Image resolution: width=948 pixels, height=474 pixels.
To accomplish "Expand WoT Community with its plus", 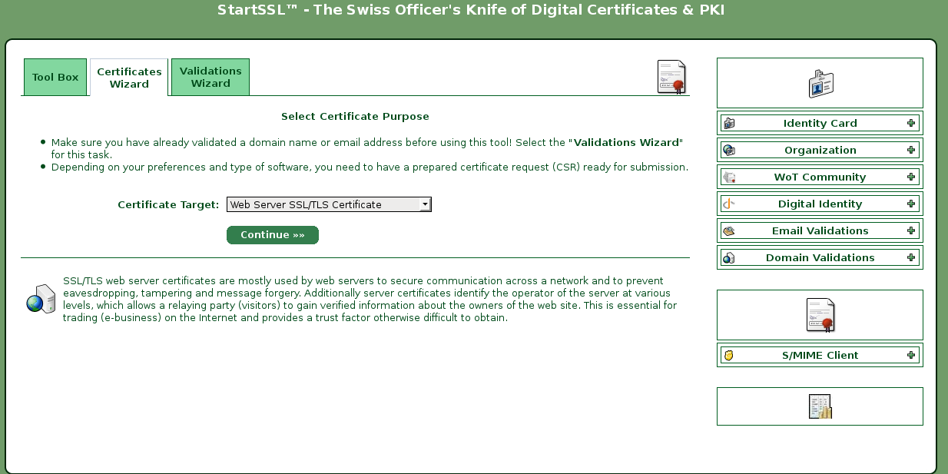I will pyautogui.click(x=911, y=177).
